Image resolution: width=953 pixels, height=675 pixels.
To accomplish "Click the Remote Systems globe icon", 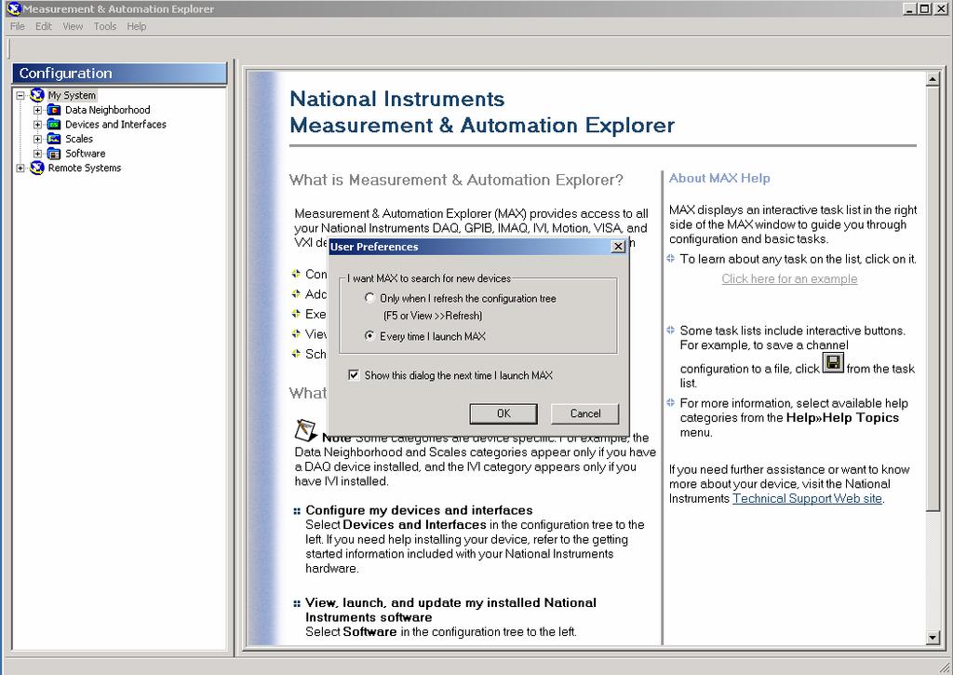I will pyautogui.click(x=37, y=168).
